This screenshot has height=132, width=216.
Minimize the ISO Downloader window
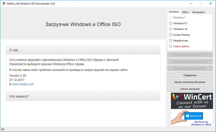click(x=191, y=3)
